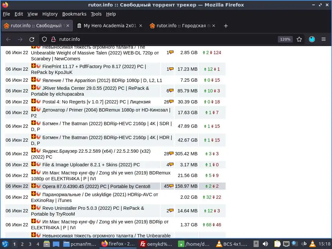This screenshot has height=249, width=332.
Task: Open Ип Ман BDRemux 1080p torrent link
Action: pyautogui.click(x=101, y=175)
